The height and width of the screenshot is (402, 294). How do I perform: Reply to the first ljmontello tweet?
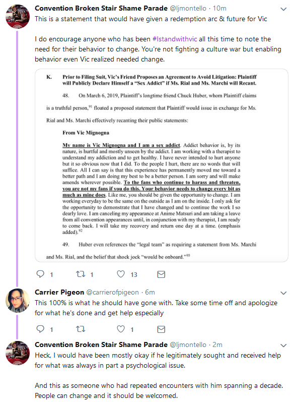40,274
